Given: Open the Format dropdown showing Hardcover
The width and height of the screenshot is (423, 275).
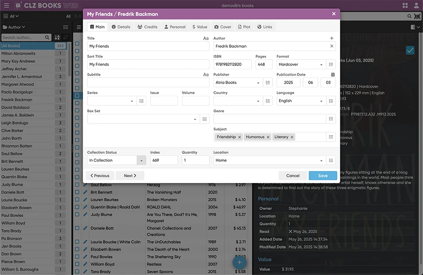Looking at the screenshot, I should coord(301,65).
